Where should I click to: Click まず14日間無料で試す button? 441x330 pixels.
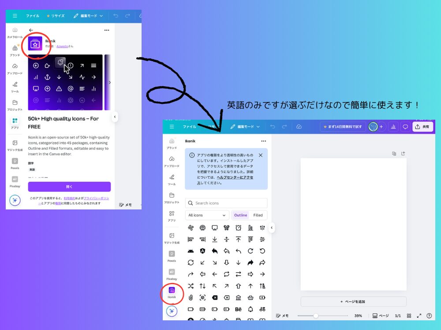click(343, 127)
